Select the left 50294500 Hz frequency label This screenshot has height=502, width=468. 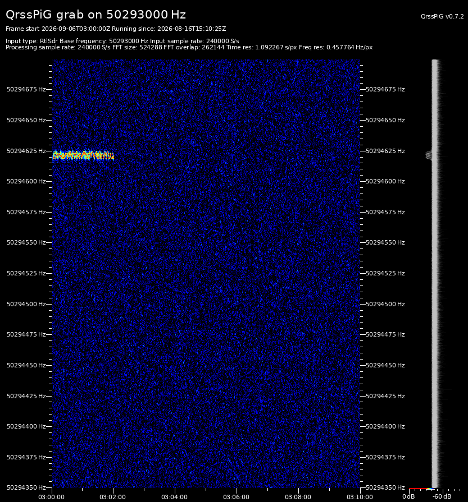(x=26, y=304)
